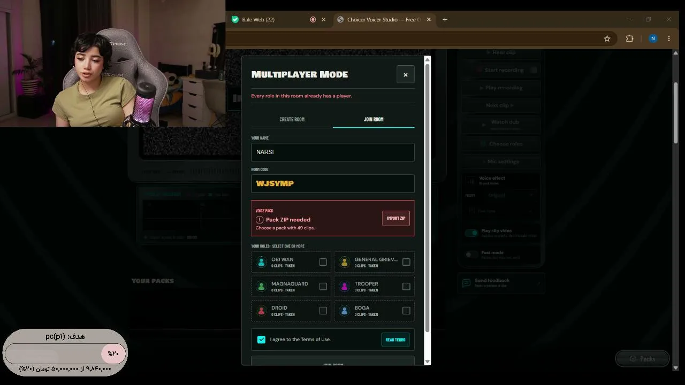Click the Room Code field showing WJSYMP
Screen dimensions: 685x385
(x=333, y=183)
